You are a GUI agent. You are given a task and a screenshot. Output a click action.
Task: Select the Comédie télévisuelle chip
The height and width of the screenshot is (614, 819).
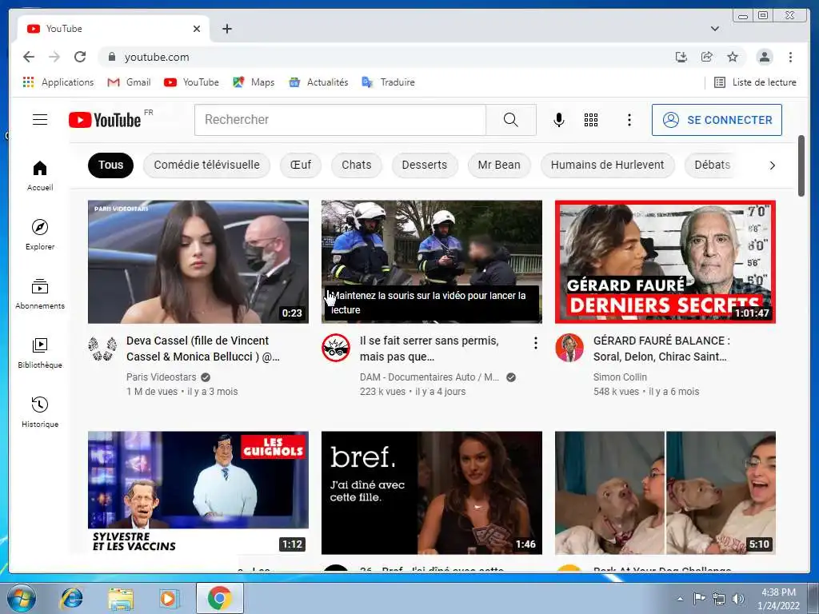[206, 165]
